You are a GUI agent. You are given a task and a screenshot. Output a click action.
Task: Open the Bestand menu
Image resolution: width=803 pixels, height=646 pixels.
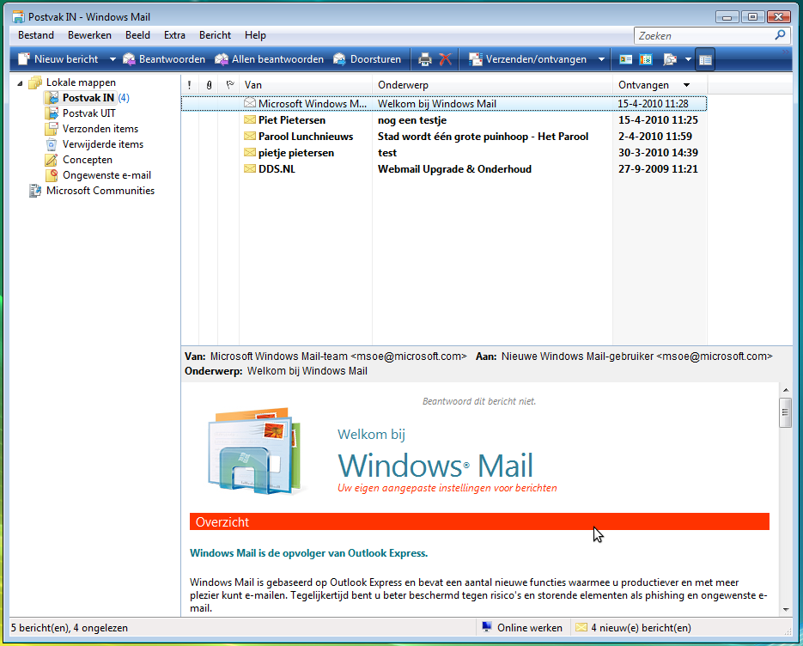click(36, 35)
